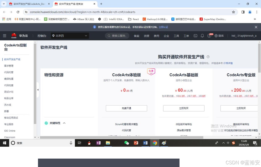The width and height of the screenshot is (261, 167).
Task: Open 备案 in top navigation
Action: [137, 36]
